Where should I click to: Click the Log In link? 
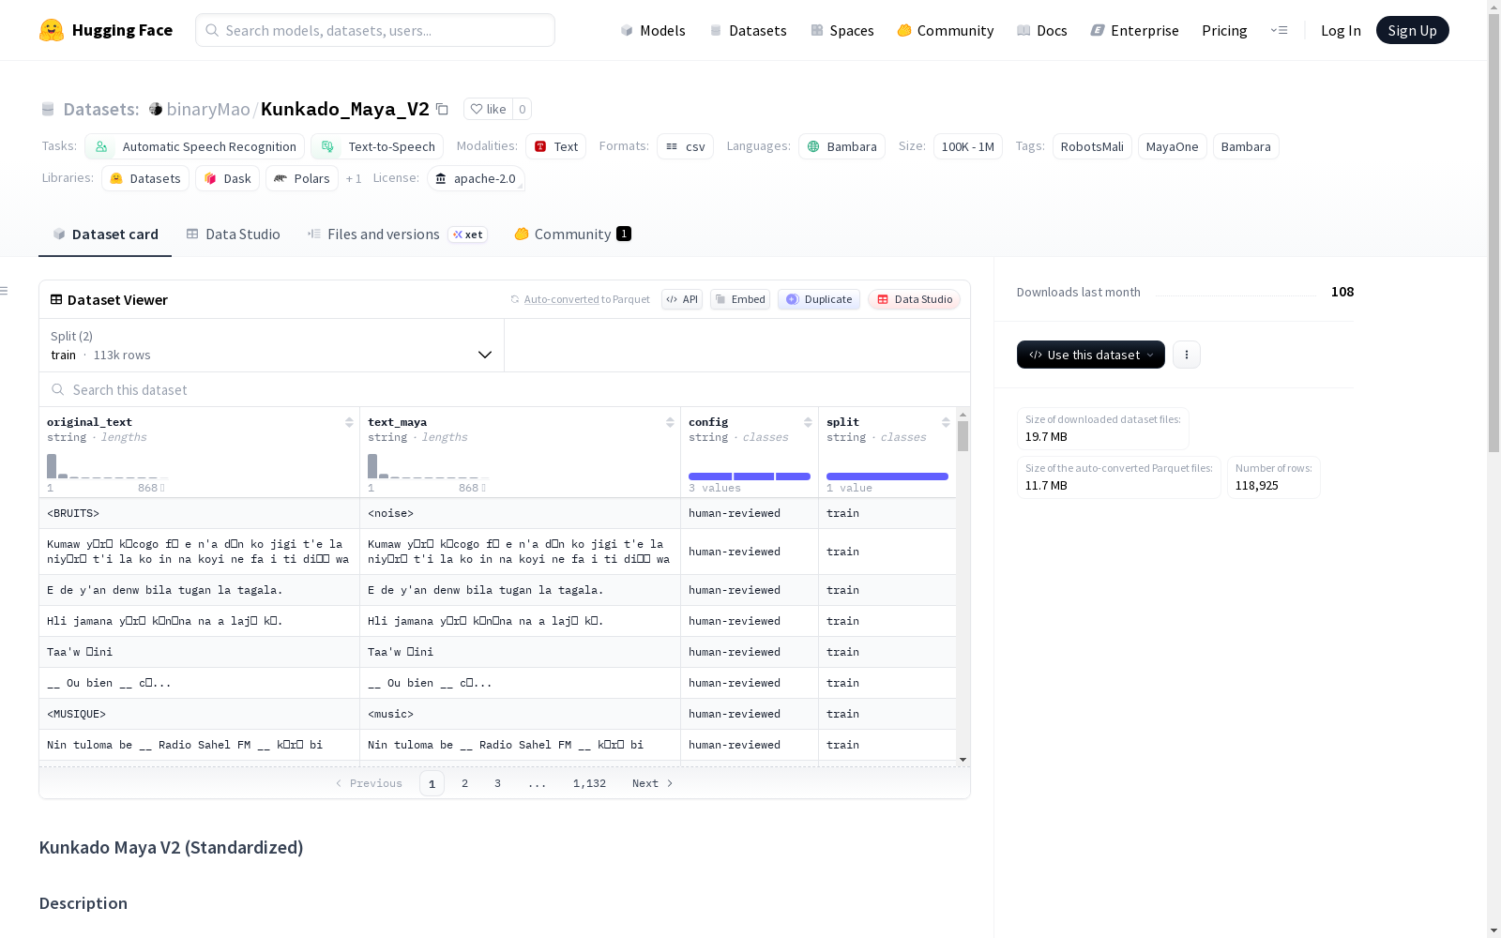coord(1341,30)
